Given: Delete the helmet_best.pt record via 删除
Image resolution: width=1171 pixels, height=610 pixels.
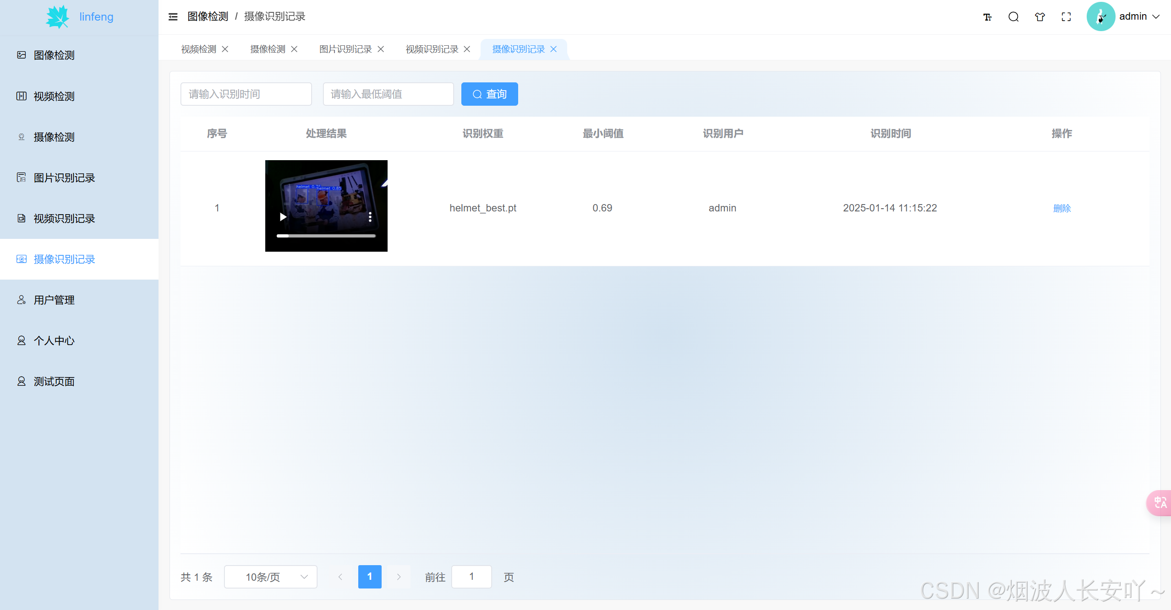Looking at the screenshot, I should (1062, 208).
